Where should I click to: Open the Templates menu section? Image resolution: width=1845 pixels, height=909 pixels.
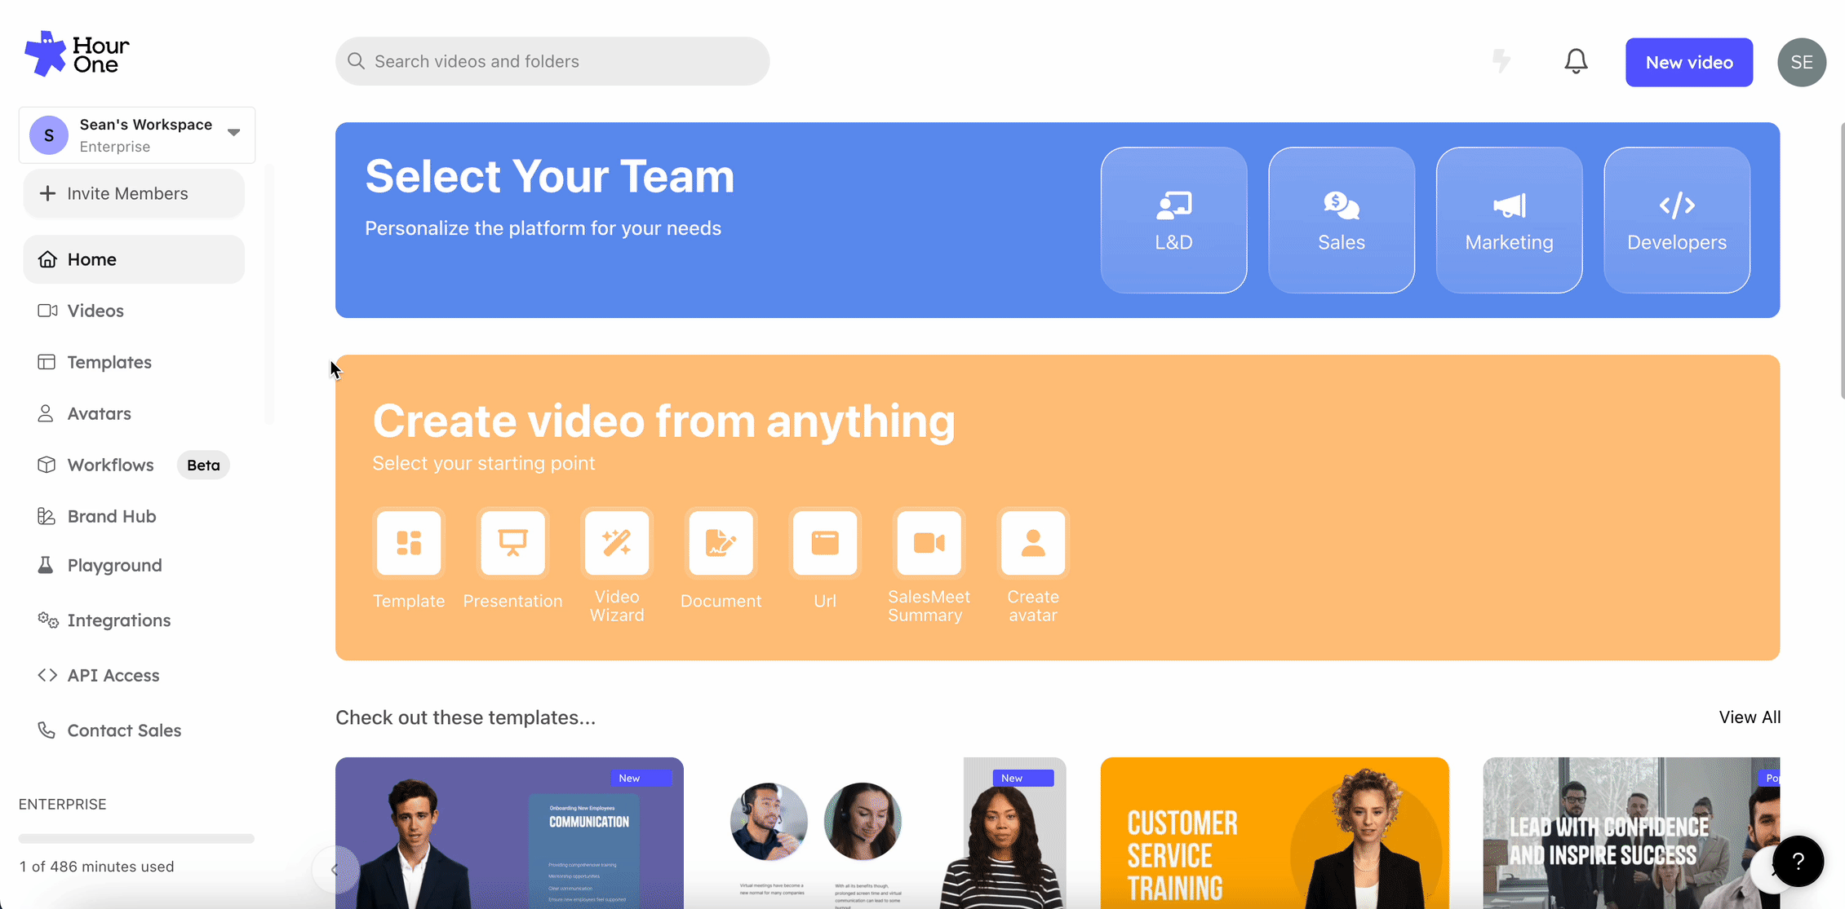[109, 361]
